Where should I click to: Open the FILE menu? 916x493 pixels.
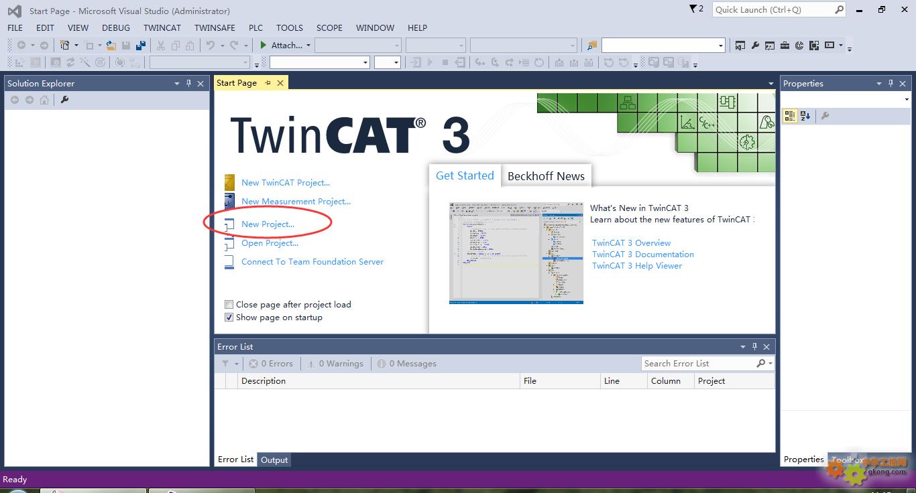(15, 27)
